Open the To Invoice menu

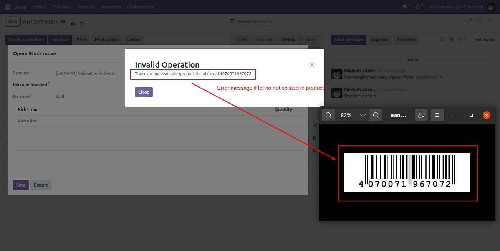pos(62,7)
